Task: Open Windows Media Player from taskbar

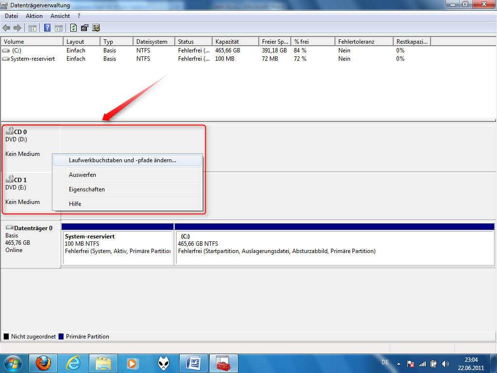Action: pyautogui.click(x=133, y=363)
